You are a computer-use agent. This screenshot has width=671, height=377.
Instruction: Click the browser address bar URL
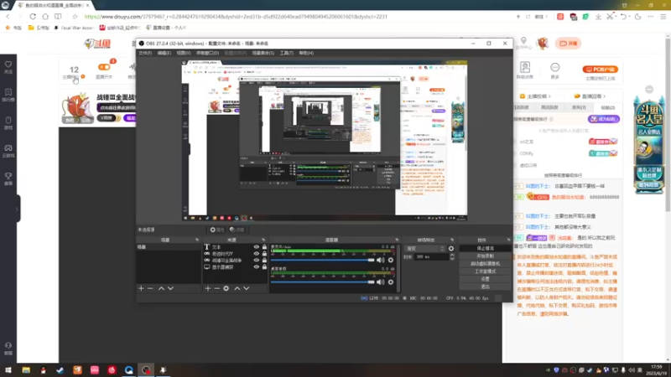(x=236, y=17)
